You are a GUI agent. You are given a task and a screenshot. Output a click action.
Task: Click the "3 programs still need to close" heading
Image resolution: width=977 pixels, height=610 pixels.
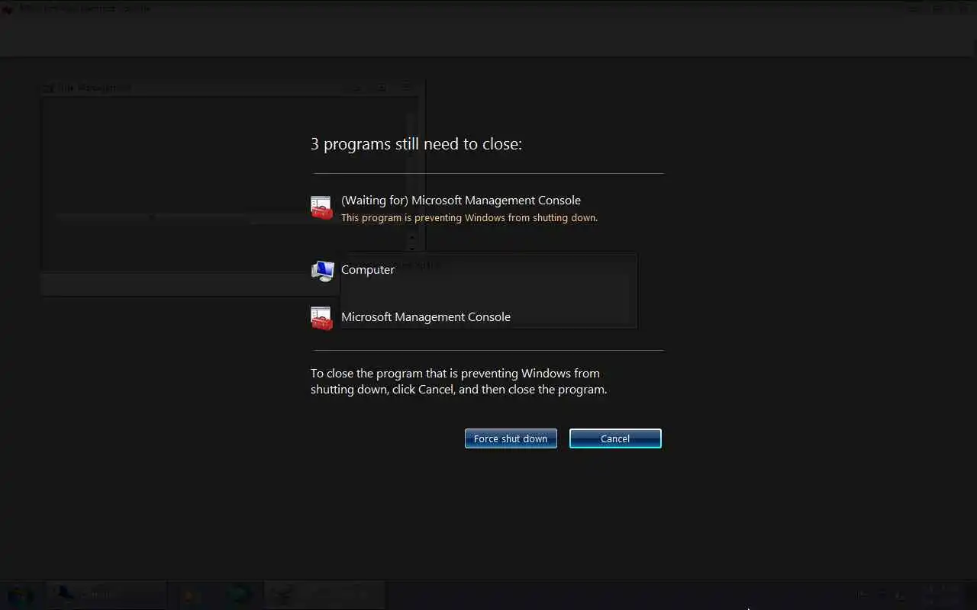416,144
